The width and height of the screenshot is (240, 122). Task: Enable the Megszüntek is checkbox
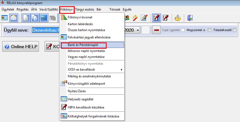pyautogui.click(x=210, y=30)
